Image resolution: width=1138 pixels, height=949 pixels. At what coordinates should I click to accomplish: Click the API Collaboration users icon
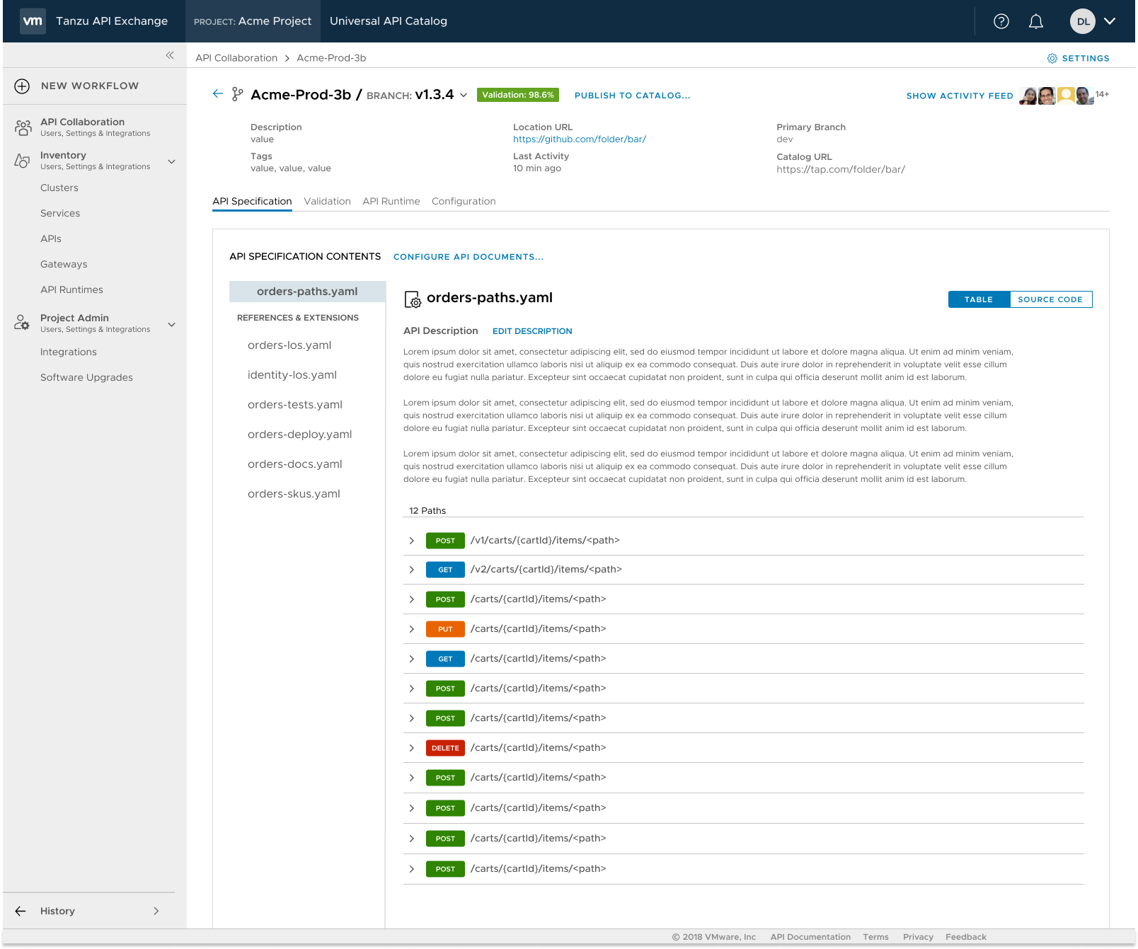point(23,127)
